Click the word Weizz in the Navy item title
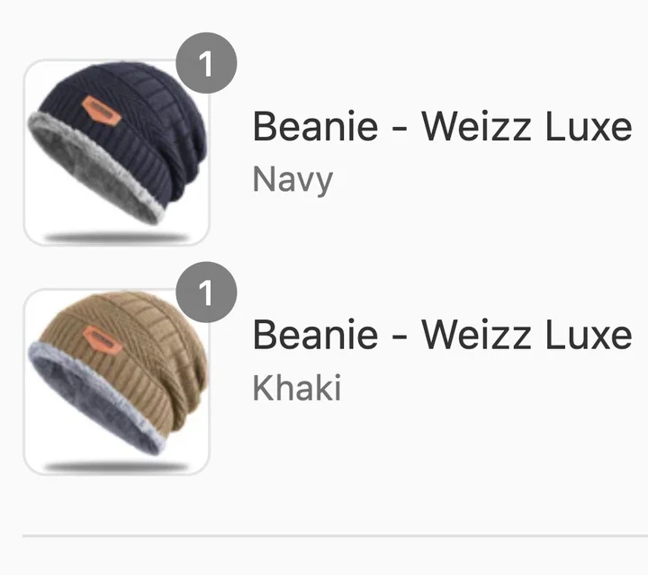The image size is (648, 575). tap(476, 126)
